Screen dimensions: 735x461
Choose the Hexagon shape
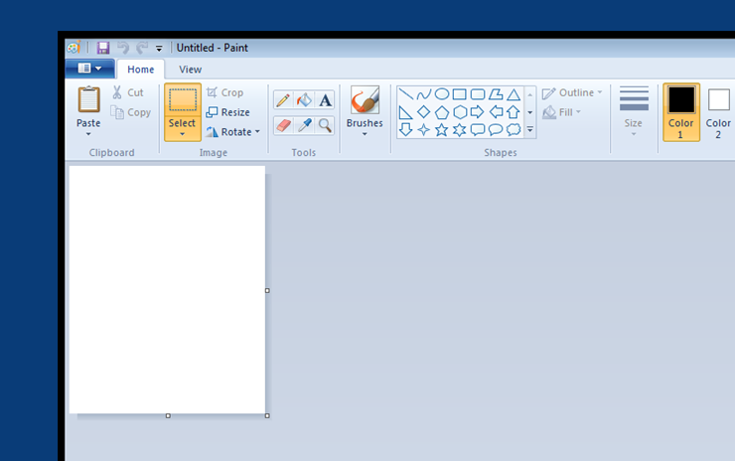[460, 112]
